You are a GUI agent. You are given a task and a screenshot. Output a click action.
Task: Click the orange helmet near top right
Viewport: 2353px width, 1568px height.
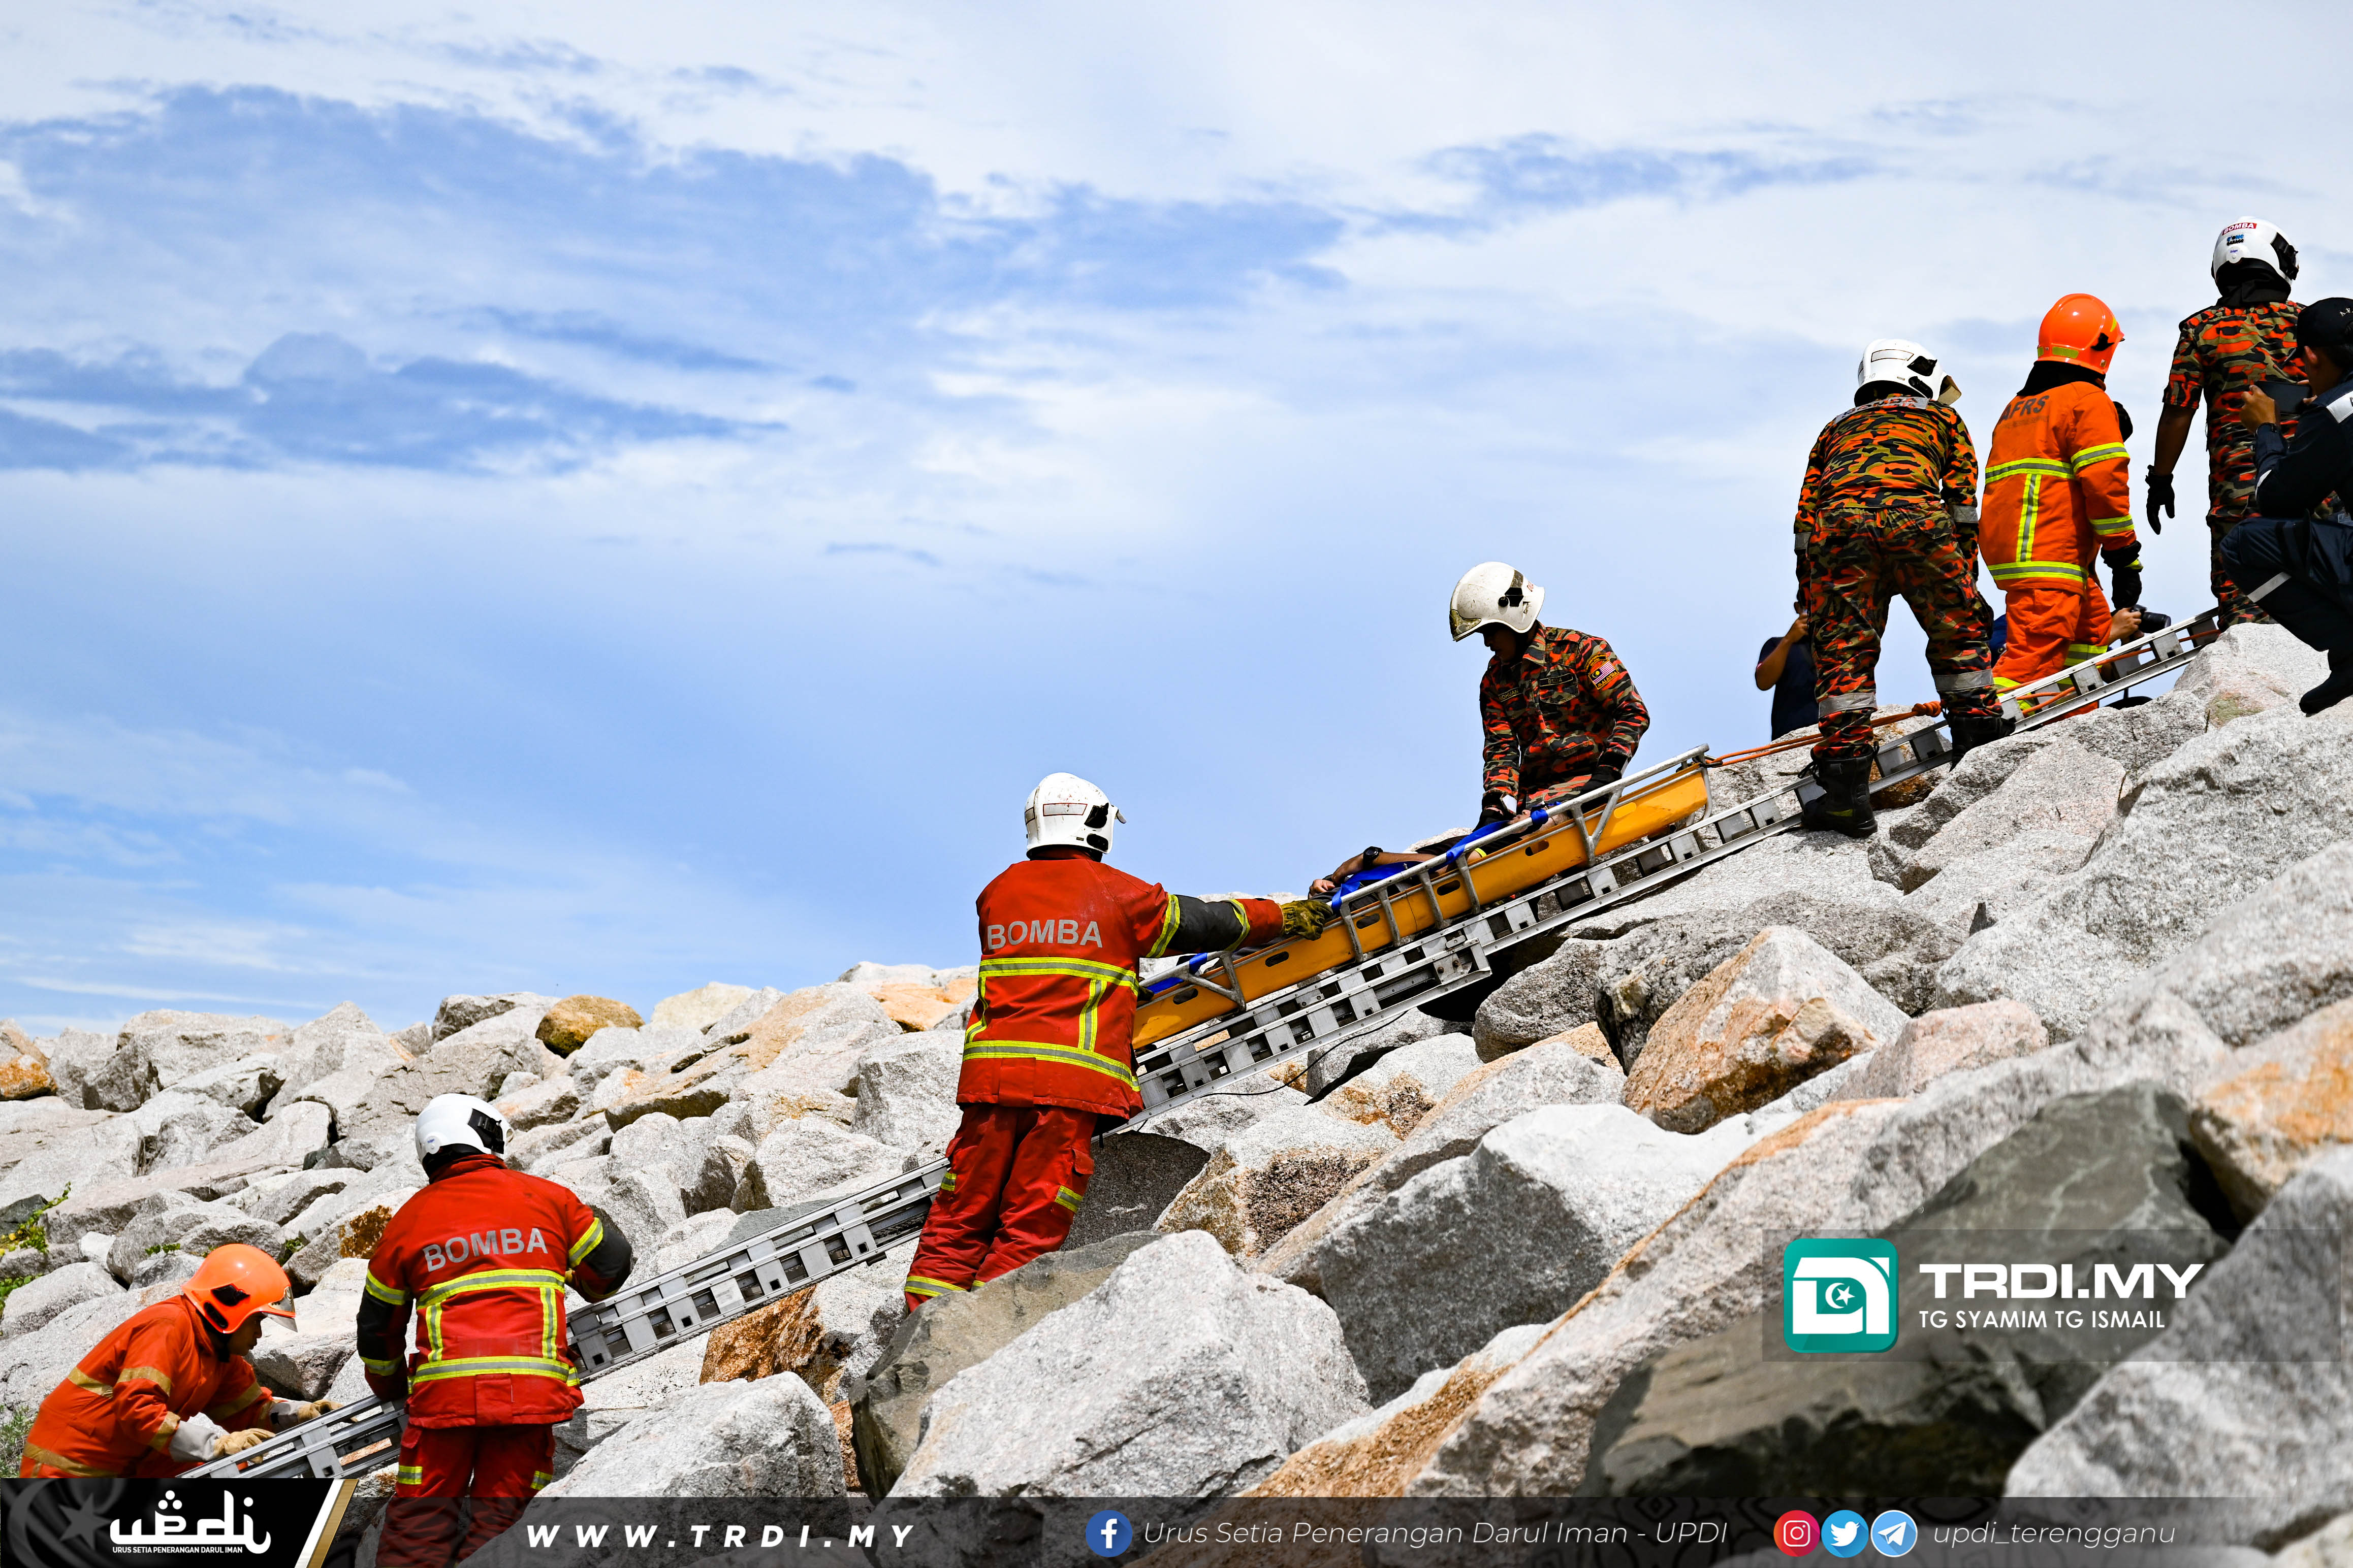(x=2079, y=330)
